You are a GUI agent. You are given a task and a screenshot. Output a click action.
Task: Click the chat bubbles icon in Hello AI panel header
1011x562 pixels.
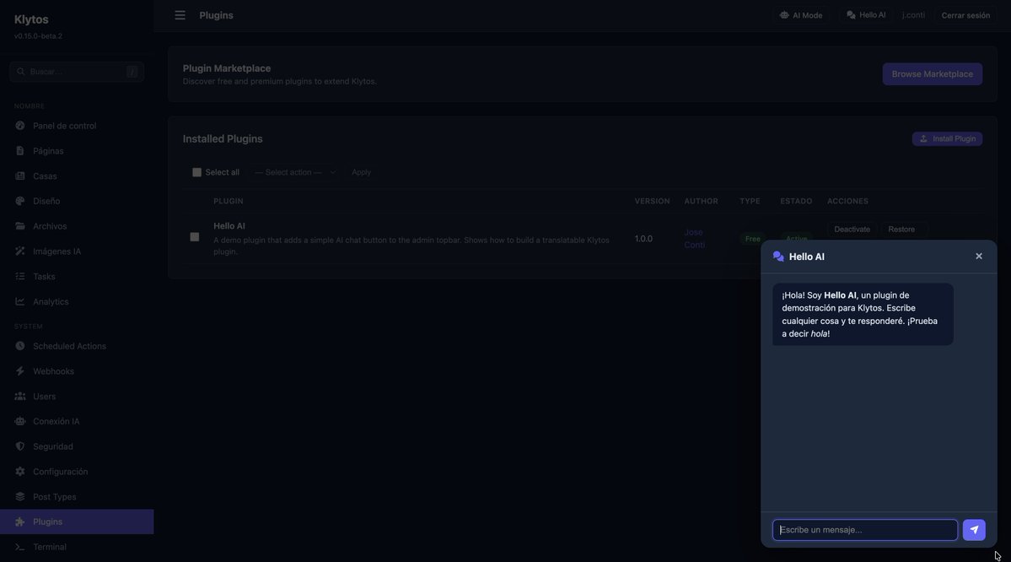778,257
